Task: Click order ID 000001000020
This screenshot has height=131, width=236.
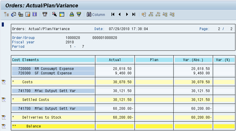Action: [x=105, y=38]
